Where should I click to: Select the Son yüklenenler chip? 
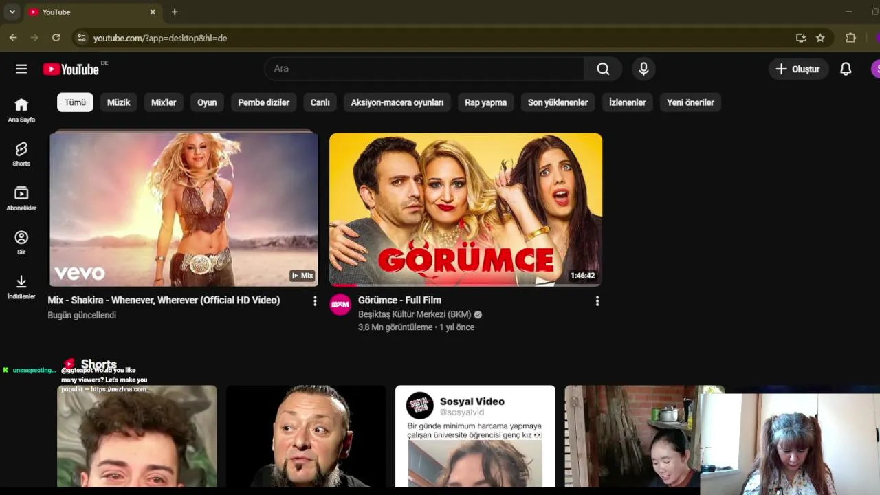558,102
